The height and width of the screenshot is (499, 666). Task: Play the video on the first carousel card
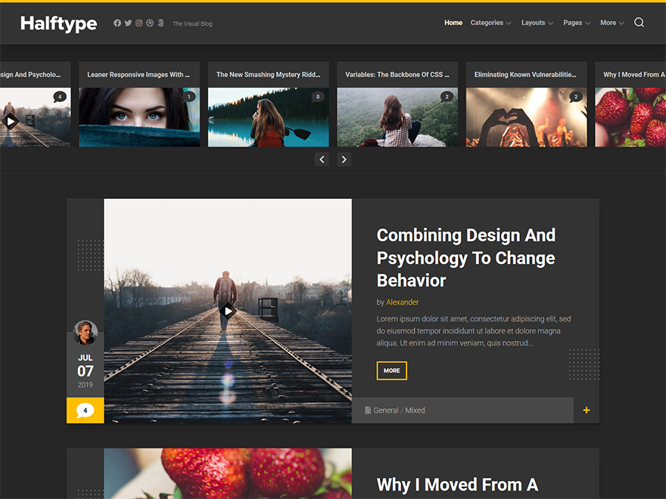11,121
